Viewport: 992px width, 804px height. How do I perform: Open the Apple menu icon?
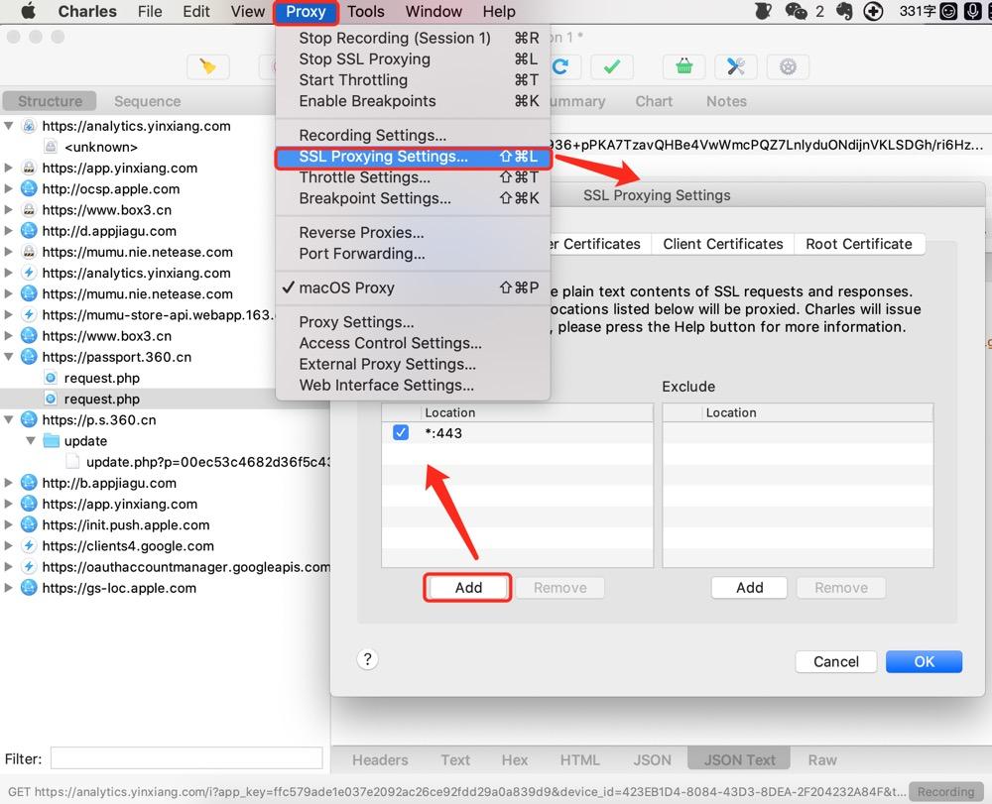click(x=29, y=11)
